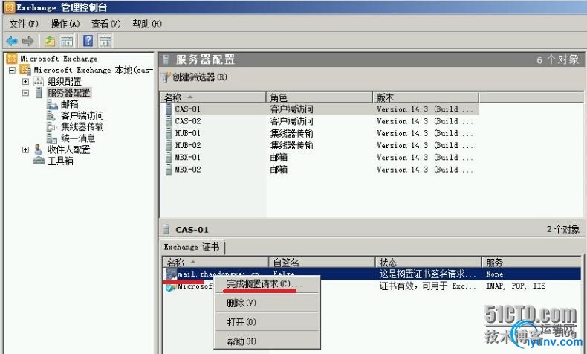
Task: Select the 统一消息 tree item
Action: click(x=78, y=138)
